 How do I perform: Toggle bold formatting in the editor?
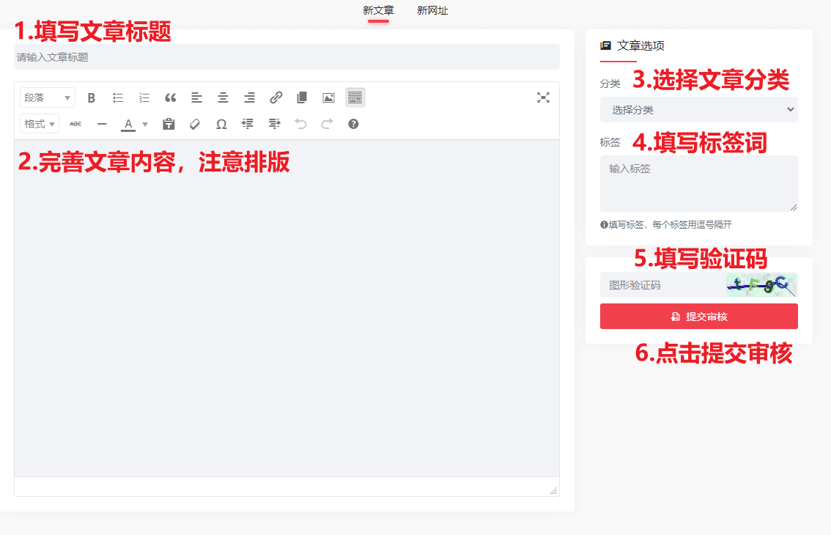pyautogui.click(x=91, y=97)
